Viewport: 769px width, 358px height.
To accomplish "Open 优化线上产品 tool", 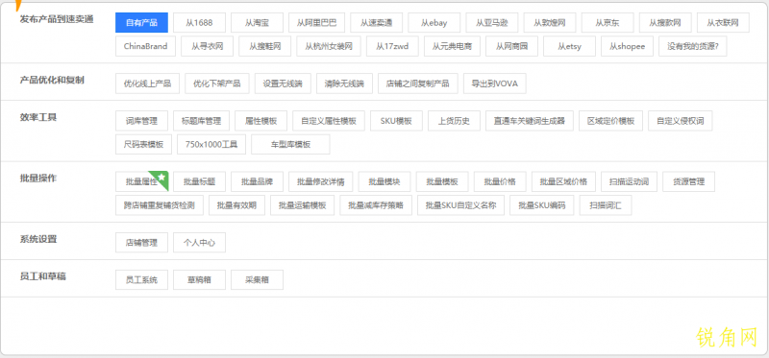I will (148, 84).
